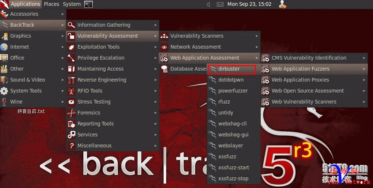Image resolution: width=373 pixels, height=188 pixels.
Task: Click the clock showing Mon Sep 23, 15:02
Action: [x=249, y=4]
